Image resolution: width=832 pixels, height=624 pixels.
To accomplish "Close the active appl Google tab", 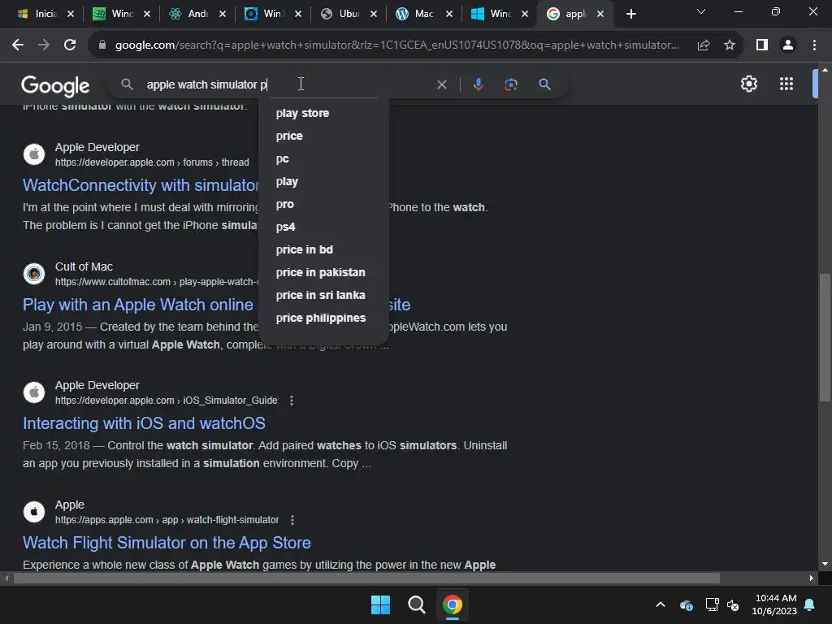I will 600,15.
